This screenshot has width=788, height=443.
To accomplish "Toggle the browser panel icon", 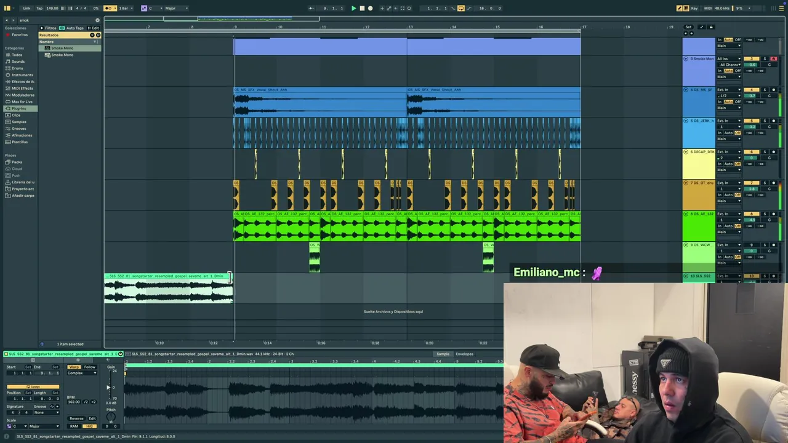I will point(7,8).
